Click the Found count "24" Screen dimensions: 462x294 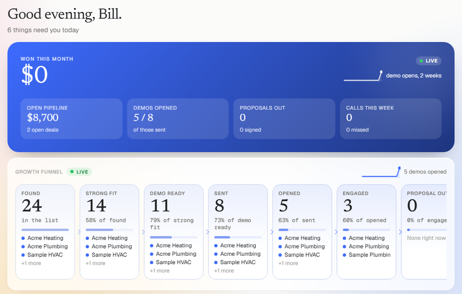pyautogui.click(x=32, y=205)
